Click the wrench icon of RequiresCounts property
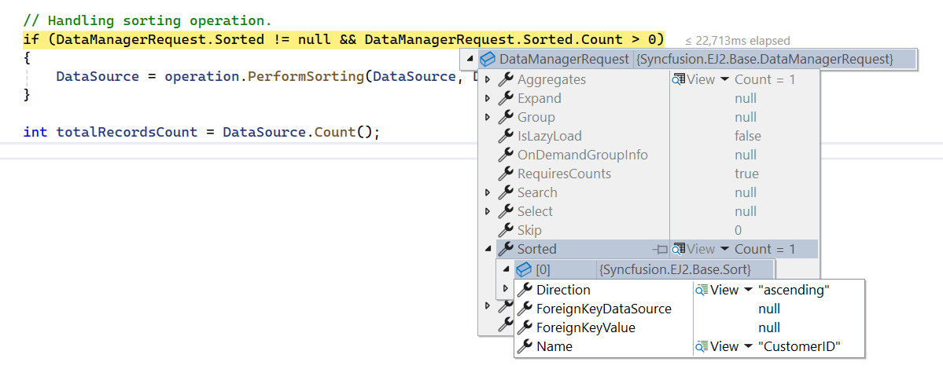The height and width of the screenshot is (373, 943). [506, 174]
